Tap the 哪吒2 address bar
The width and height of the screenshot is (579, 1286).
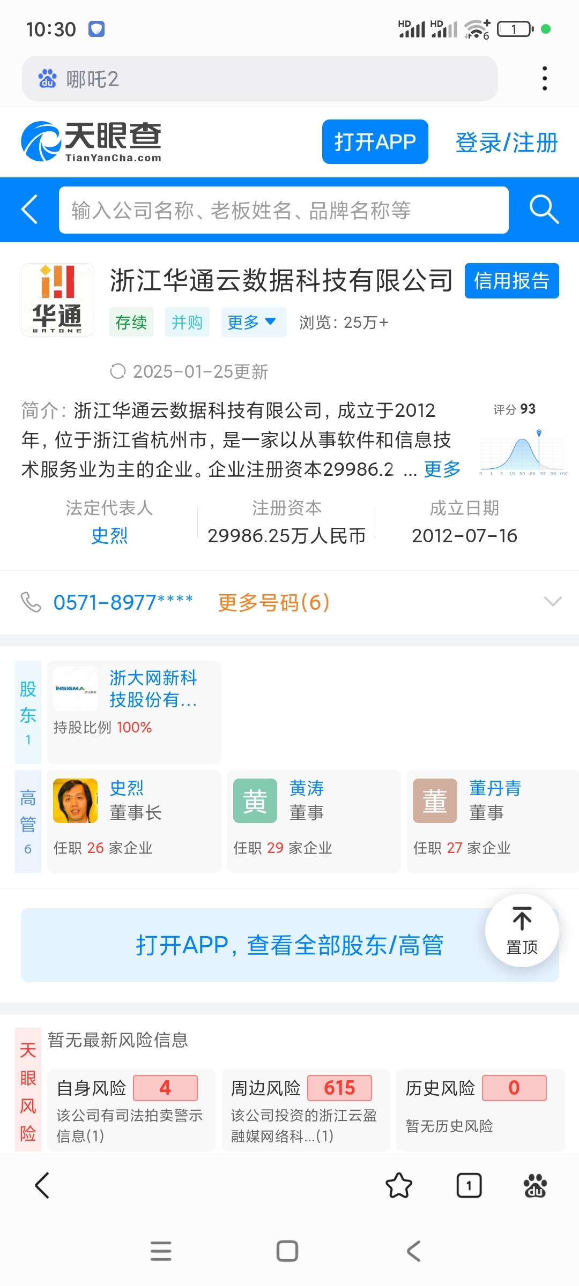(x=259, y=79)
